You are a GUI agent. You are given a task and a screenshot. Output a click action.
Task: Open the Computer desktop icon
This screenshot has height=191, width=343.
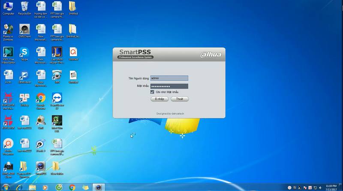pos(8,8)
